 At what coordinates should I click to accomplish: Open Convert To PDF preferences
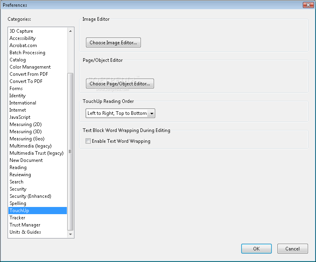pos(37,81)
